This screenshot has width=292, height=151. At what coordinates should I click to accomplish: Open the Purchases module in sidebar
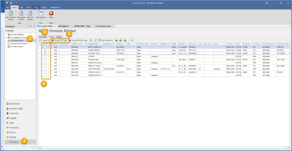14,128
